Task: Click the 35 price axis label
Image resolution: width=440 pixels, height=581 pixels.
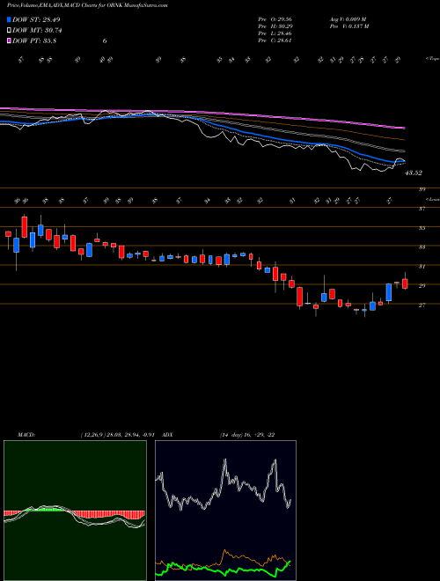Action: [422, 228]
